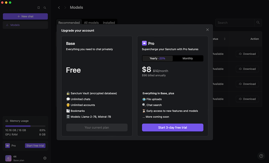This screenshot has height=163, width=269.
Task: Click the bookmark icon in sidebar
Action: point(39,8)
